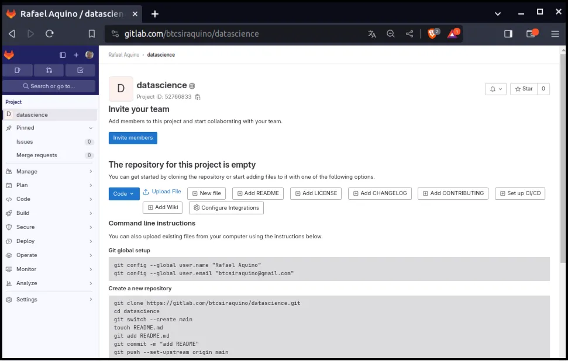
Task: Copy project ID with clipboard icon
Action: tap(198, 97)
